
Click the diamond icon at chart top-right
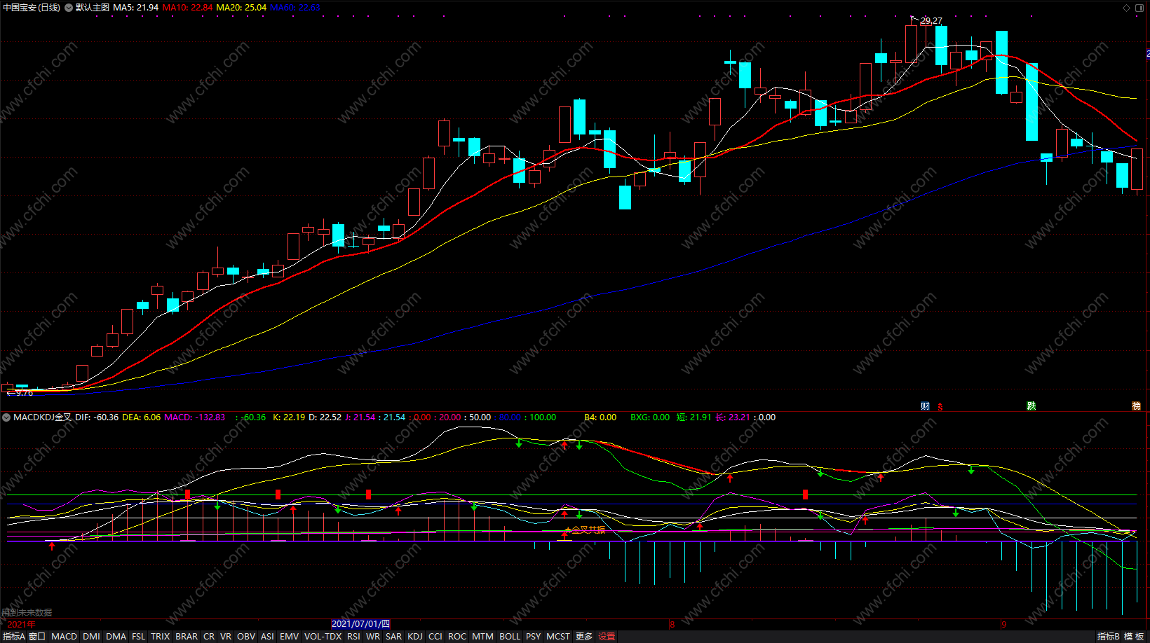click(x=1127, y=8)
